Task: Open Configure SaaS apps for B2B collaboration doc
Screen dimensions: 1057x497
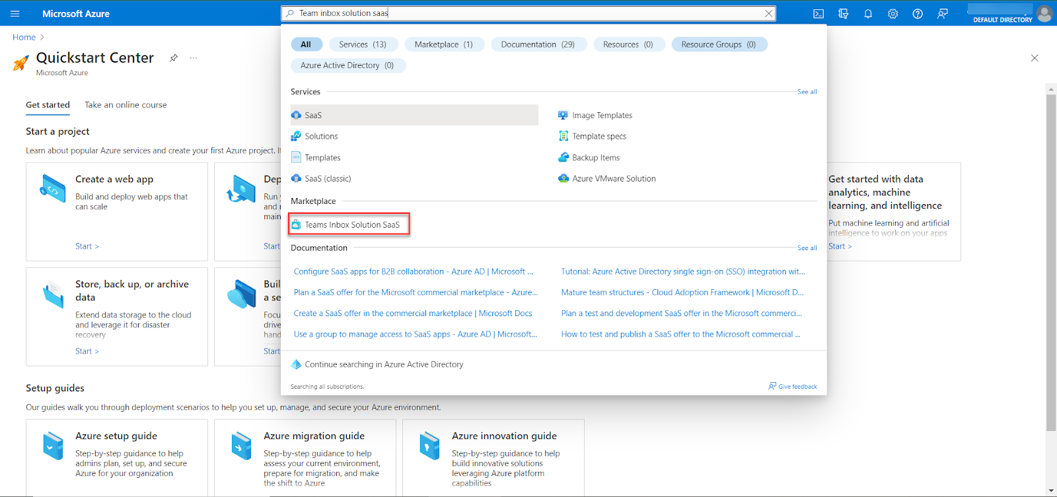Action: [x=414, y=271]
